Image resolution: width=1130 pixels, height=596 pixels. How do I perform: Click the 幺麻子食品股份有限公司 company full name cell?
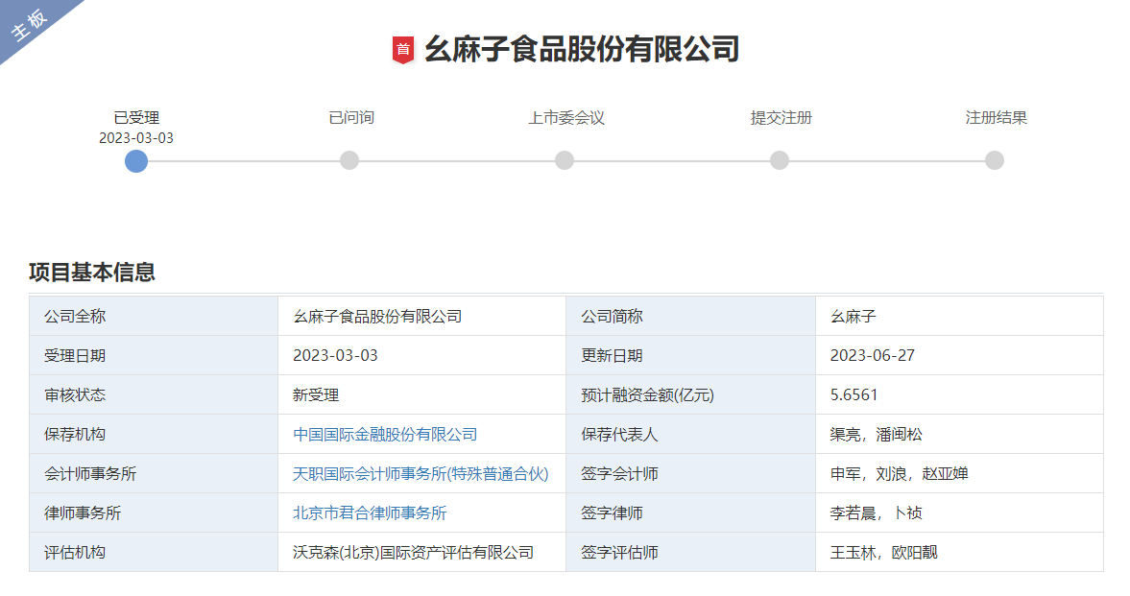coord(422,317)
